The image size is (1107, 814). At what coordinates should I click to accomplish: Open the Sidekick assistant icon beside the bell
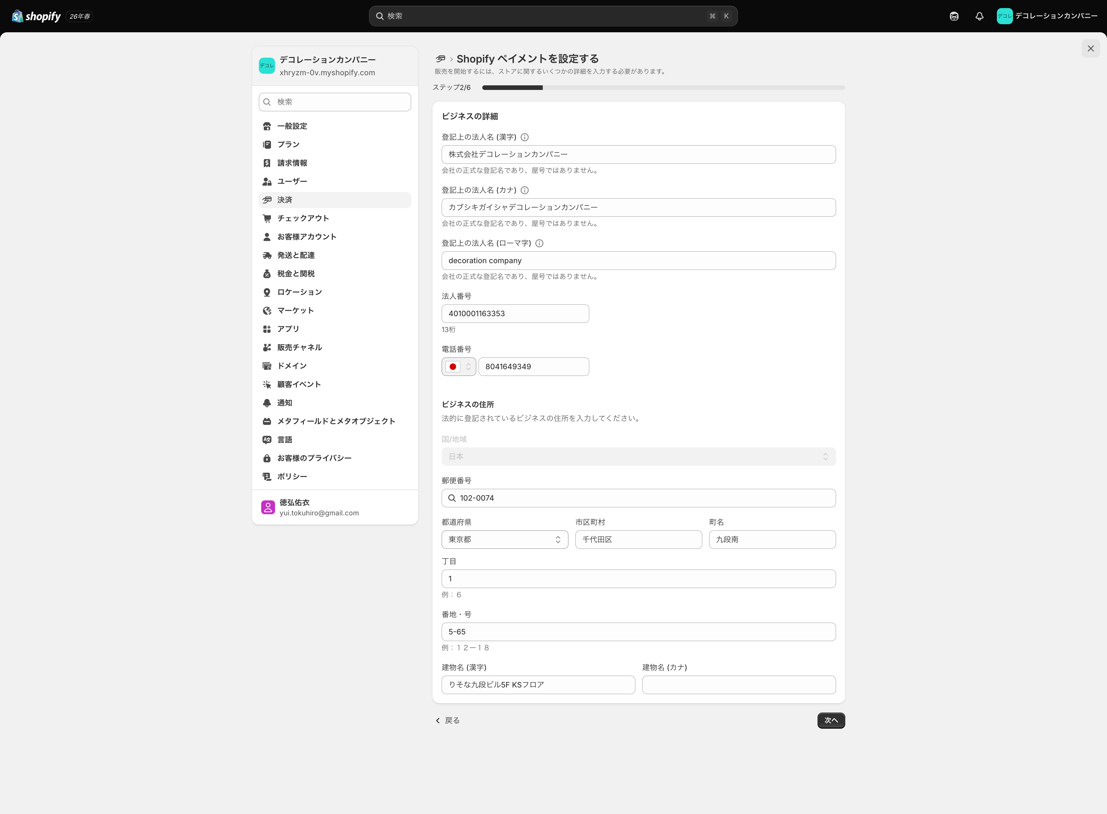point(954,16)
